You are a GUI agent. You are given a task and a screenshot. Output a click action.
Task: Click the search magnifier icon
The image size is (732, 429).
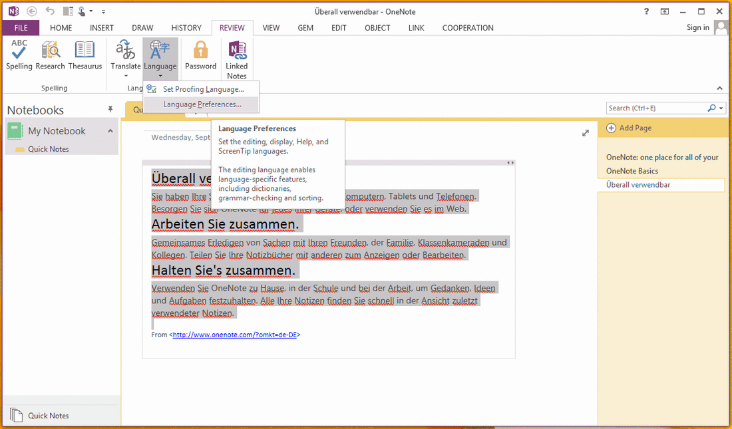pyautogui.click(x=711, y=108)
